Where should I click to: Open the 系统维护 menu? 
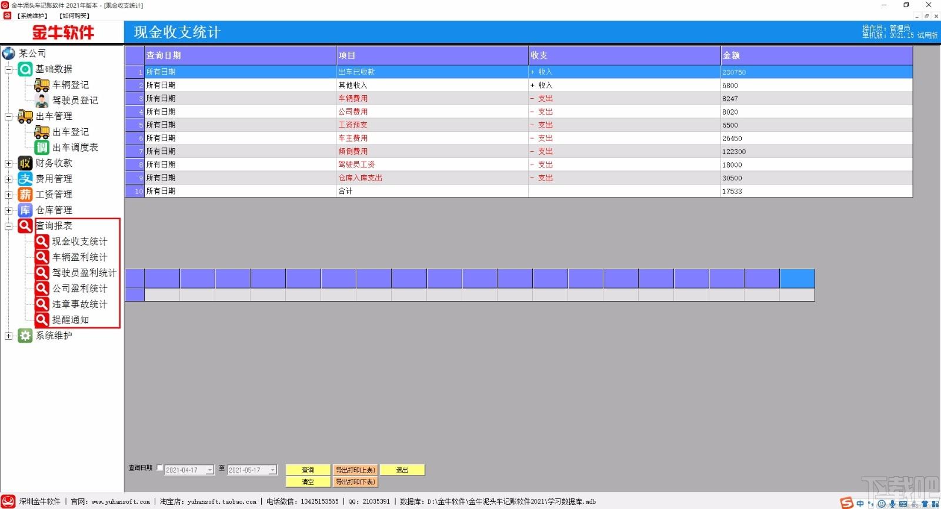point(32,16)
